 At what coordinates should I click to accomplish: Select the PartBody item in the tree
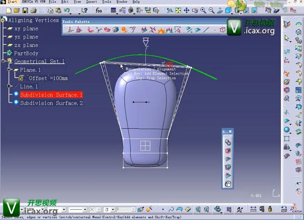click(26, 53)
